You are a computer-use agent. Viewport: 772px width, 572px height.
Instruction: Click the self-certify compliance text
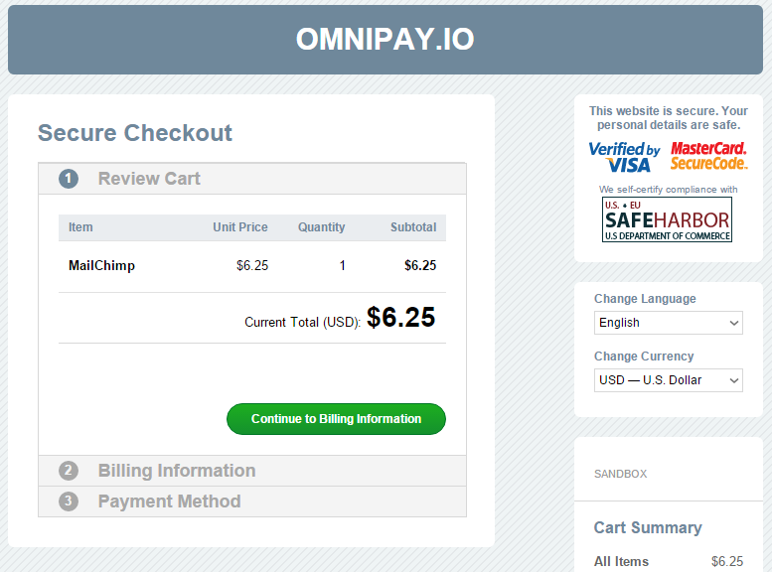coord(668,190)
